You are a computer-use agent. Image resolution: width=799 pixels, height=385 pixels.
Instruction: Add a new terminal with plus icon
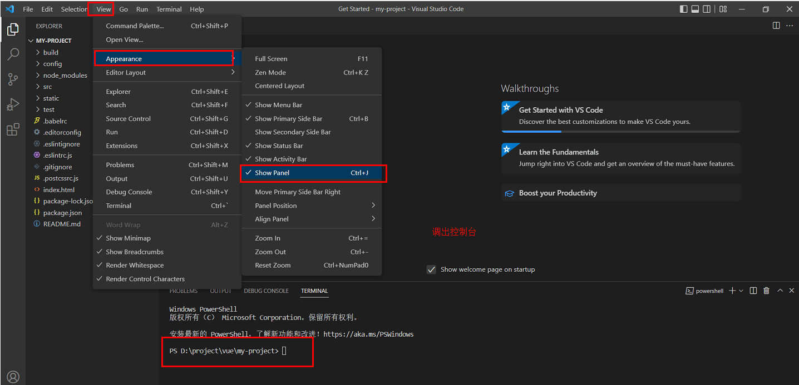point(732,291)
